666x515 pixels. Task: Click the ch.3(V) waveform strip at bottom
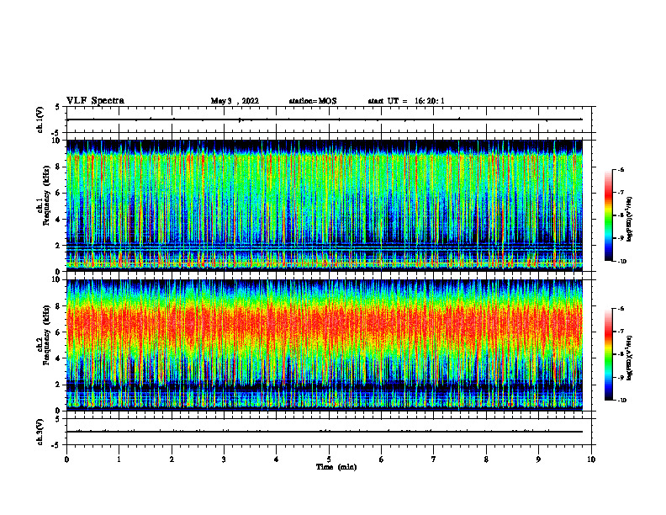pyautogui.click(x=329, y=432)
